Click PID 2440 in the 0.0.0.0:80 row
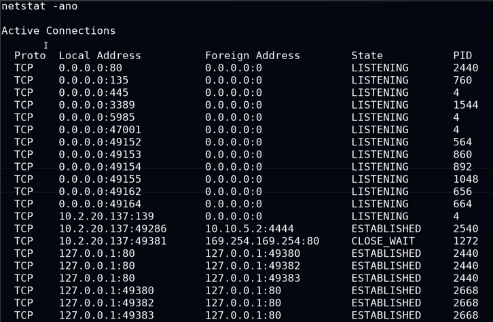 tap(466, 68)
